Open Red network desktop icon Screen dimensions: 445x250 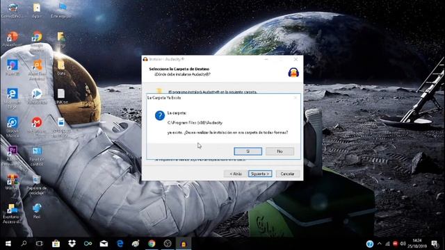point(37,208)
